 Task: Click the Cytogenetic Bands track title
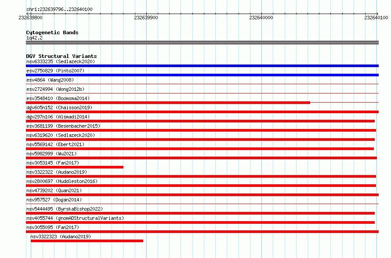52,32
